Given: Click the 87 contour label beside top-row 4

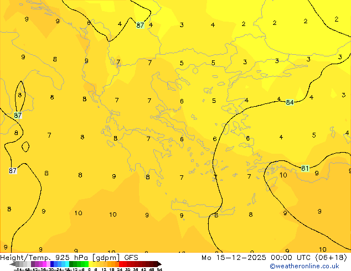Looking at the screenshot, I should point(140,25).
